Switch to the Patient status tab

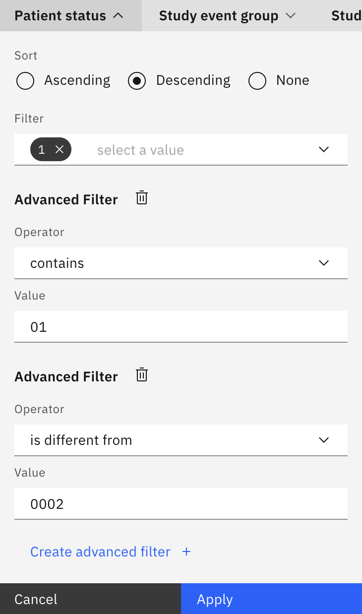pyautogui.click(x=71, y=16)
